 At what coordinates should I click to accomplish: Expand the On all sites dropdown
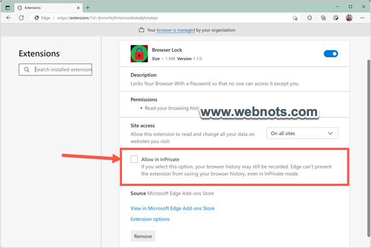[x=302, y=134]
